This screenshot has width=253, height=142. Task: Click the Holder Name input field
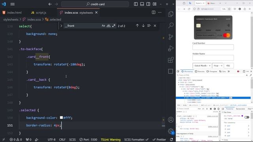coord(213,58)
